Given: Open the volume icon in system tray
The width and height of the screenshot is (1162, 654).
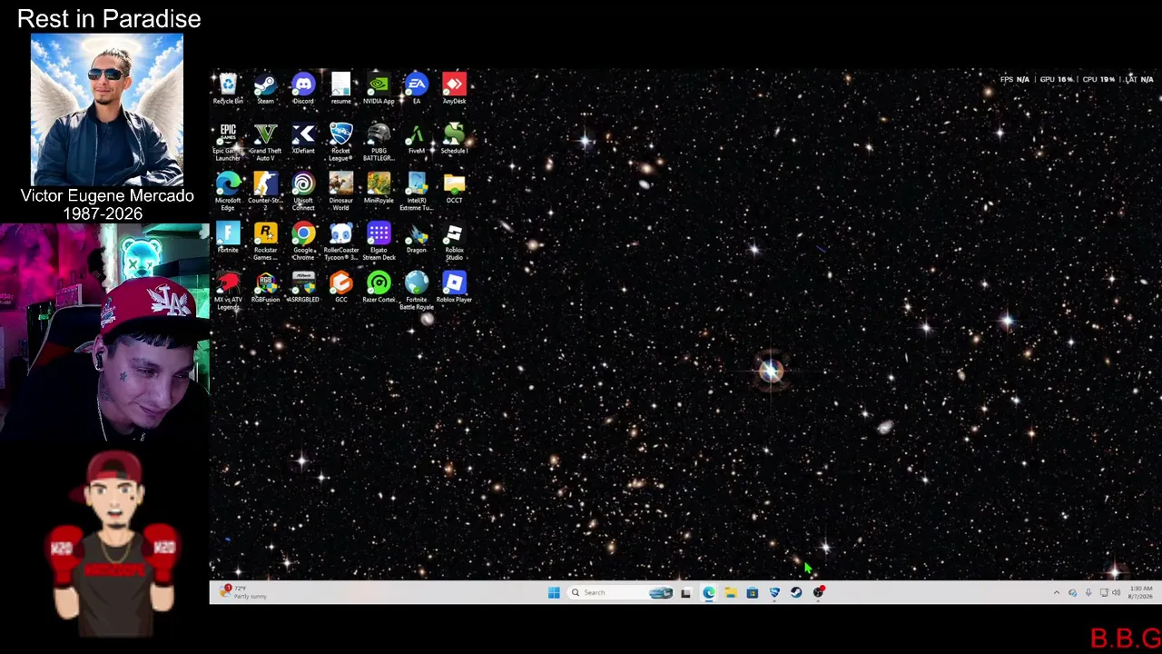Looking at the screenshot, I should coord(1116,593).
